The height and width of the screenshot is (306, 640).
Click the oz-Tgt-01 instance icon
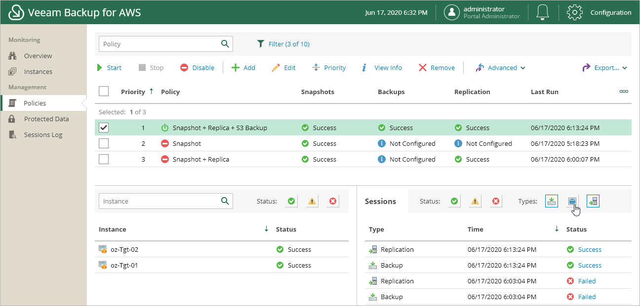coord(103,266)
